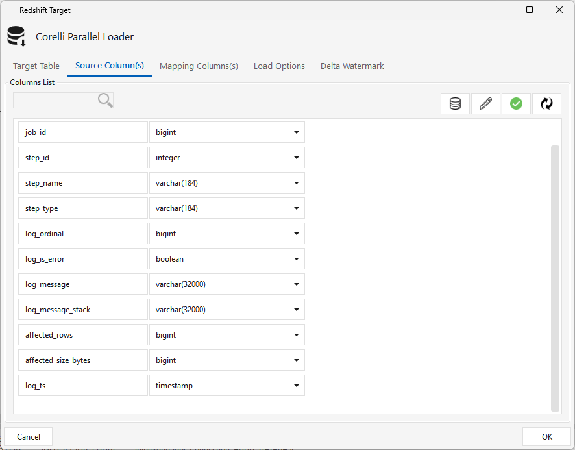
Task: Select the log_ts column name field
Action: tap(83, 386)
